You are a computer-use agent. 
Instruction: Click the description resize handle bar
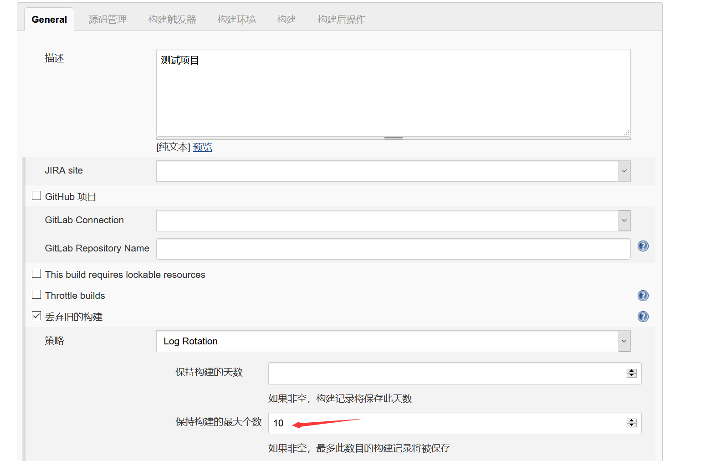(x=394, y=138)
